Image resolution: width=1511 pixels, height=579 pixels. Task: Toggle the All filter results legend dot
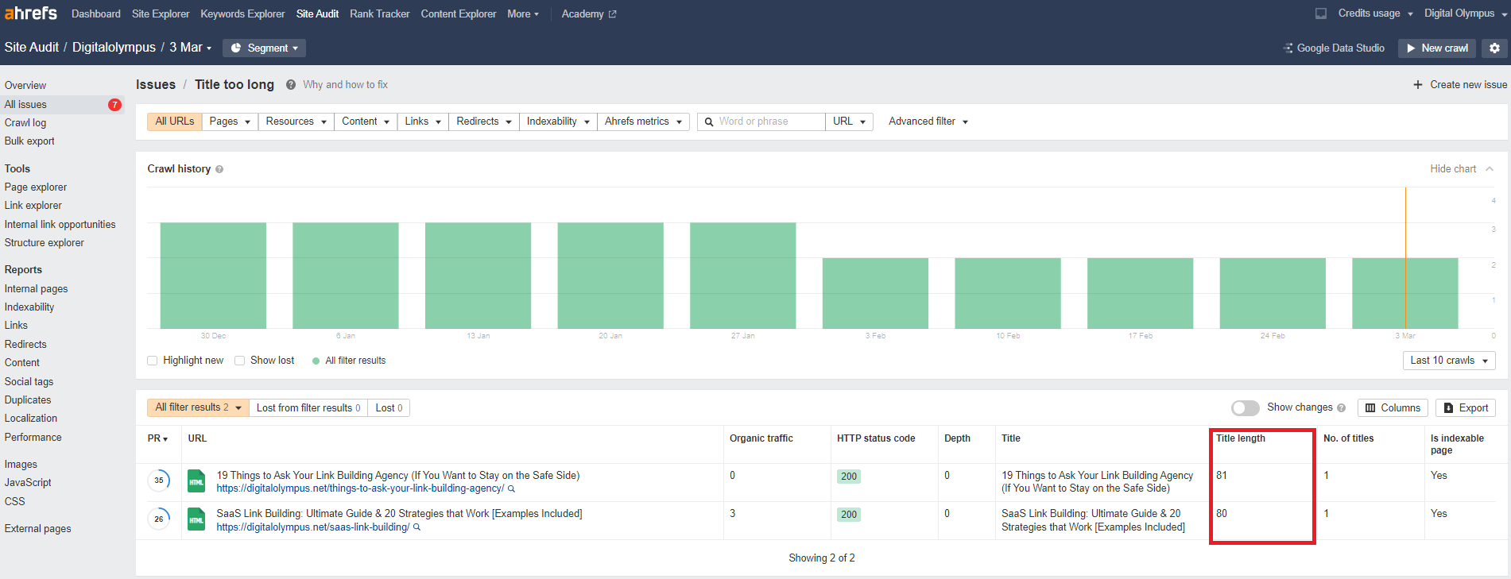(x=316, y=361)
